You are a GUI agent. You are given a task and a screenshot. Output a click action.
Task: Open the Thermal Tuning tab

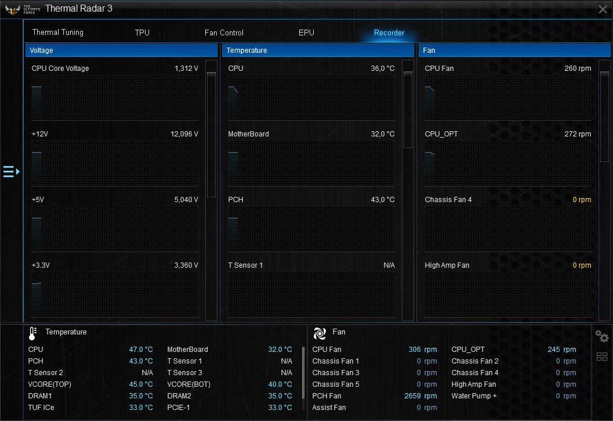click(x=58, y=33)
